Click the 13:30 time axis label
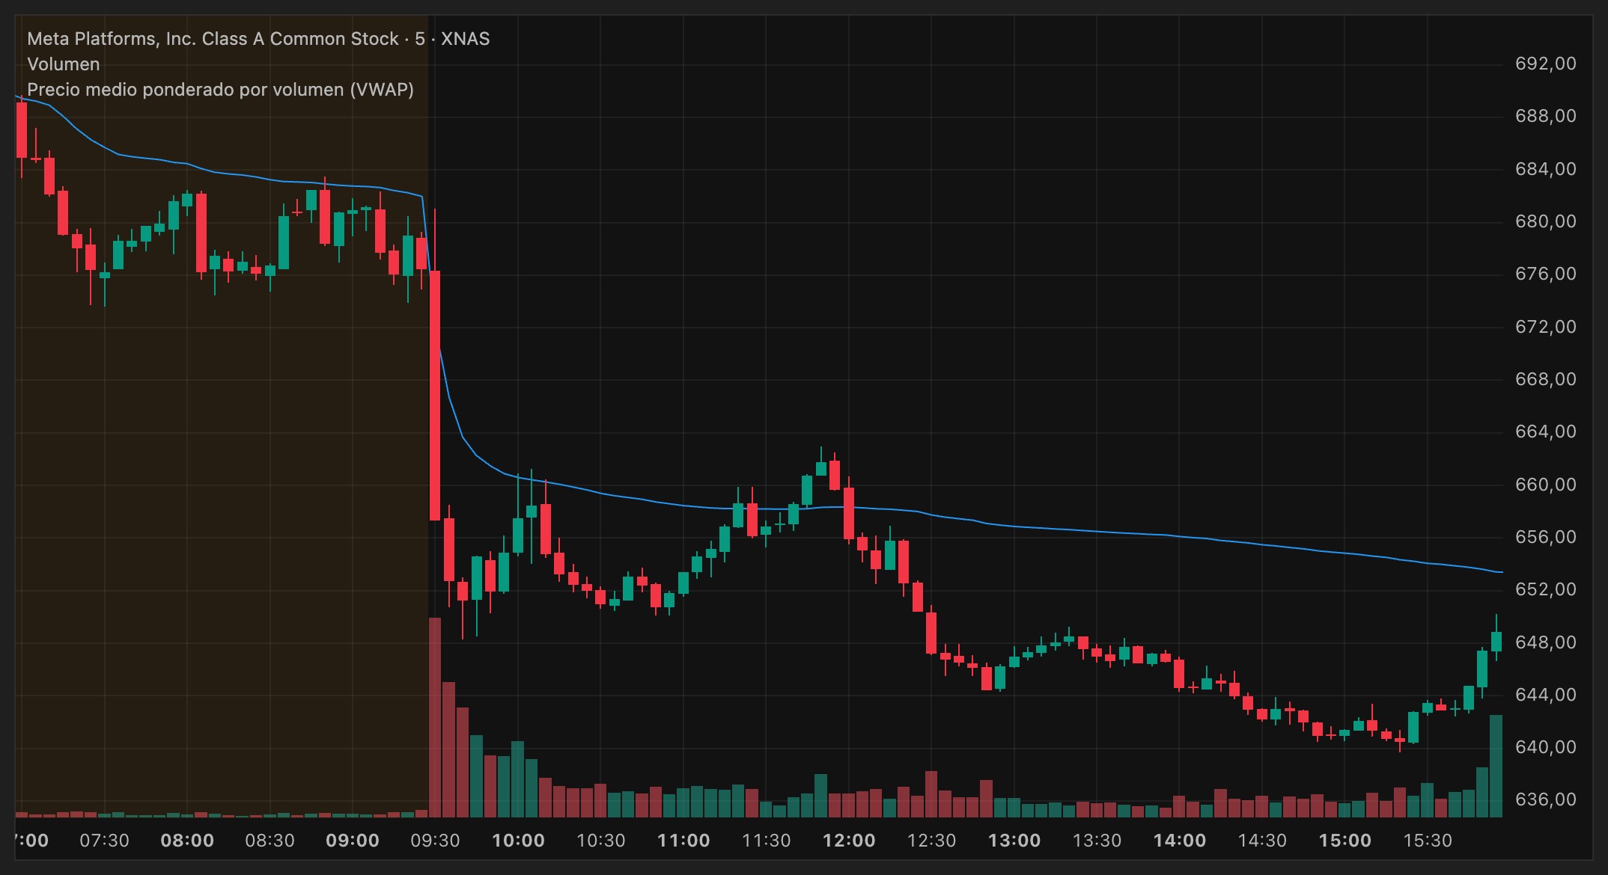The height and width of the screenshot is (875, 1608). pos(1097,841)
